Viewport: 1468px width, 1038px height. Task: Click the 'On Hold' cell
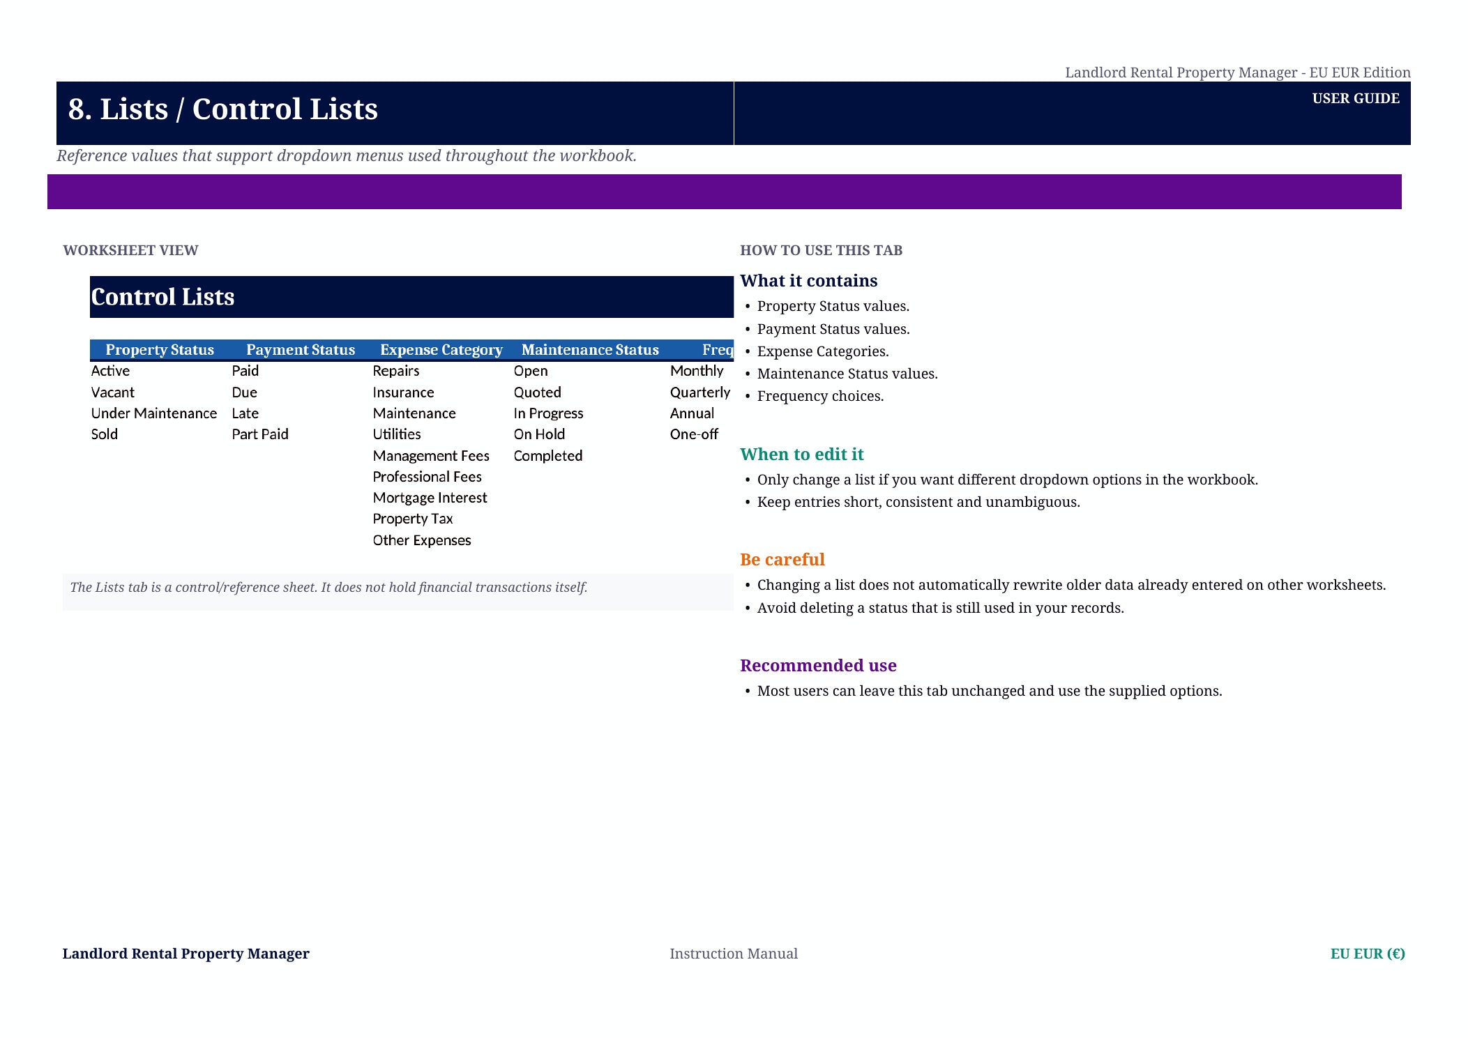tap(539, 434)
